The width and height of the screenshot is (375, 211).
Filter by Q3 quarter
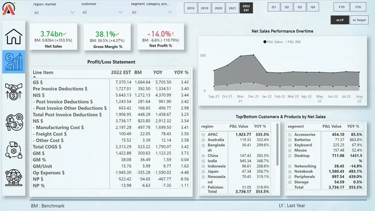click(x=299, y=7)
